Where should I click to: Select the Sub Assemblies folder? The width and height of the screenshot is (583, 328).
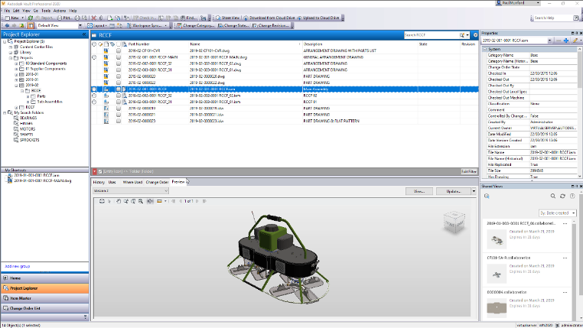coord(50,102)
